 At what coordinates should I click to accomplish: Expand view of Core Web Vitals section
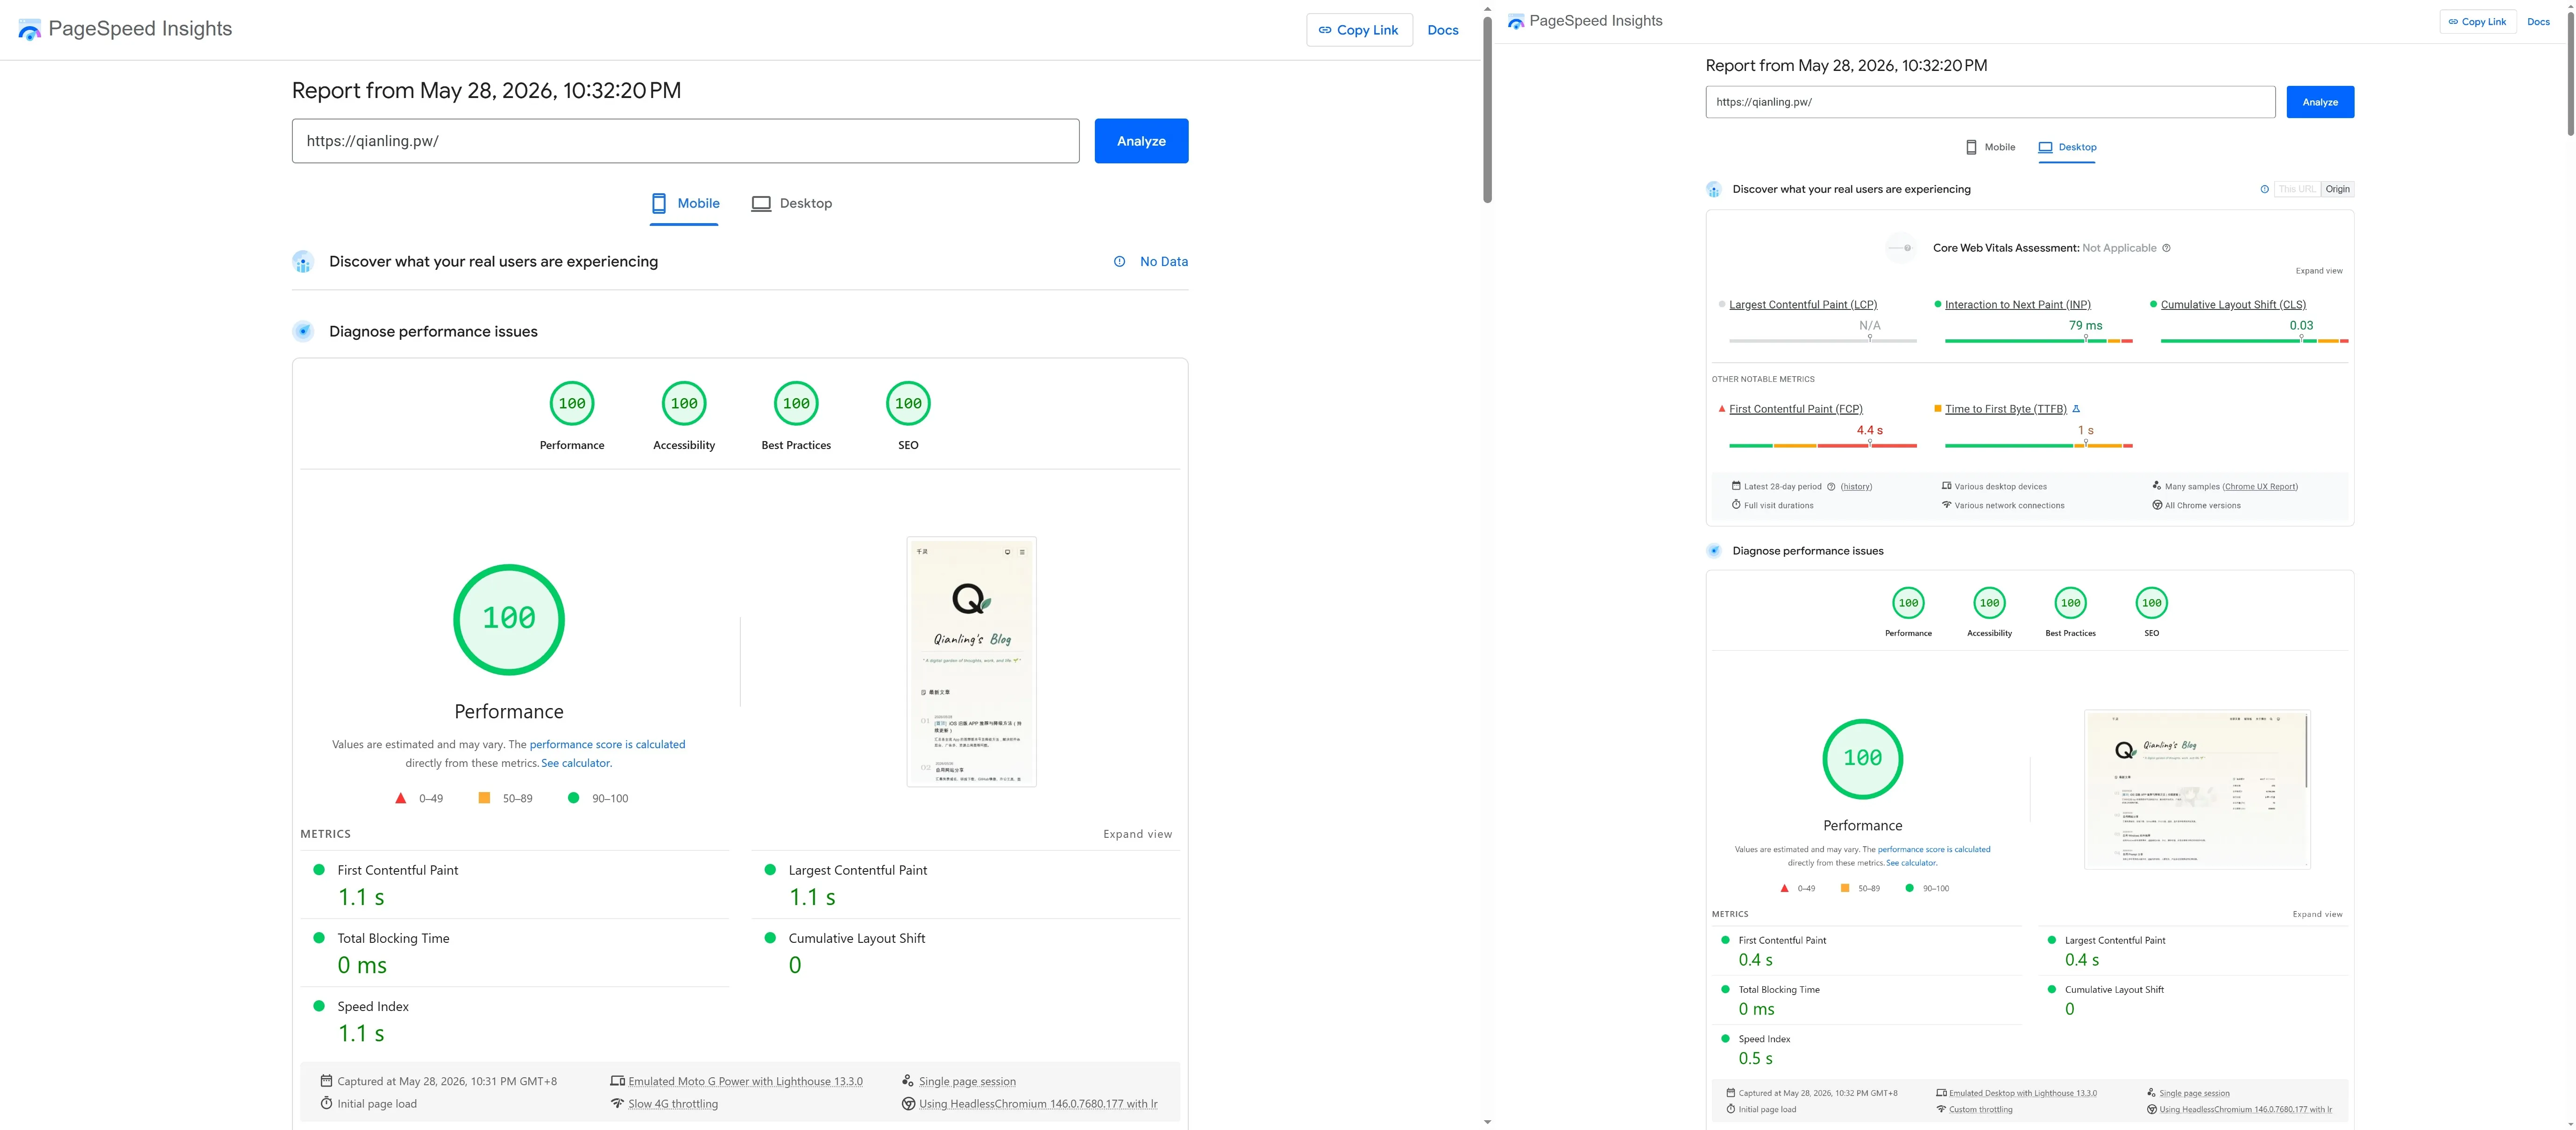(2318, 271)
